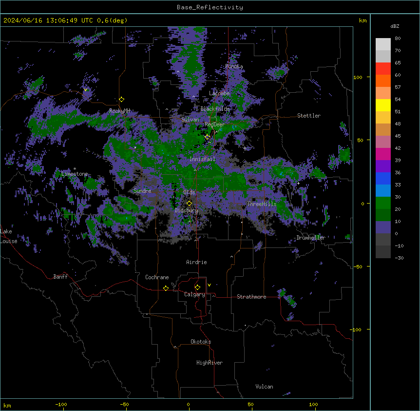Image resolution: width=420 pixels, height=411 pixels.
Task: Click the Airdrie city label
Action: (x=196, y=262)
